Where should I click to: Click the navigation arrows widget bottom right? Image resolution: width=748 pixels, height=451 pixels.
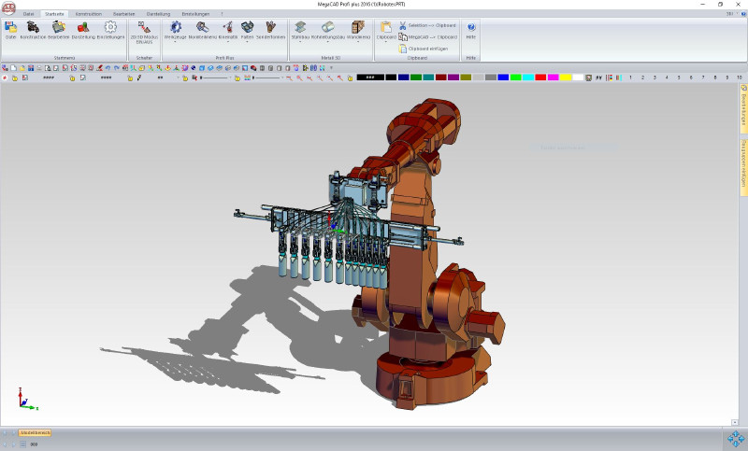point(734,439)
